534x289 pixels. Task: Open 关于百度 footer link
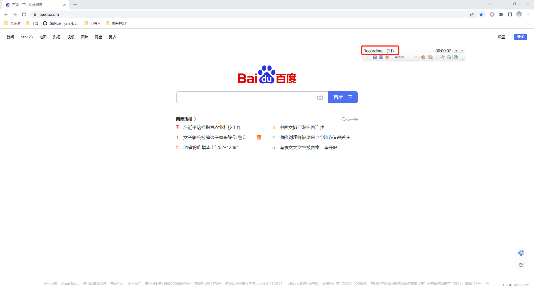(x=50, y=284)
